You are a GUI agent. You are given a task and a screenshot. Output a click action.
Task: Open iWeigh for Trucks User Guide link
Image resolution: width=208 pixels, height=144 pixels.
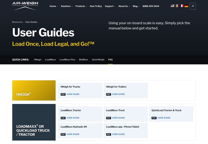click(73, 94)
